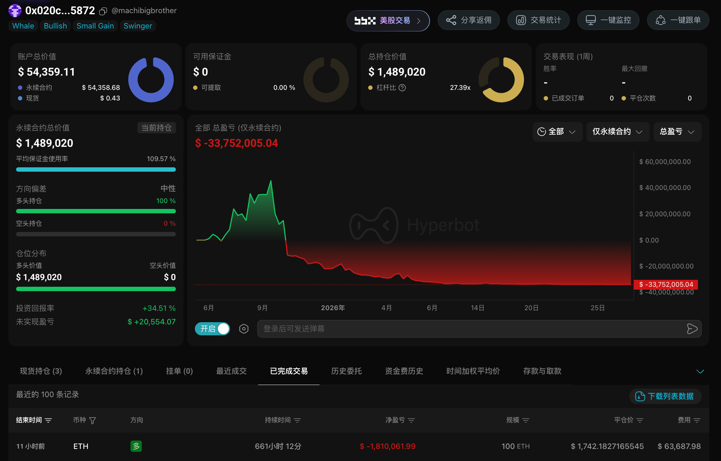721x461 pixels.
Task: Click the Swinger tag
Action: pyautogui.click(x=138, y=26)
